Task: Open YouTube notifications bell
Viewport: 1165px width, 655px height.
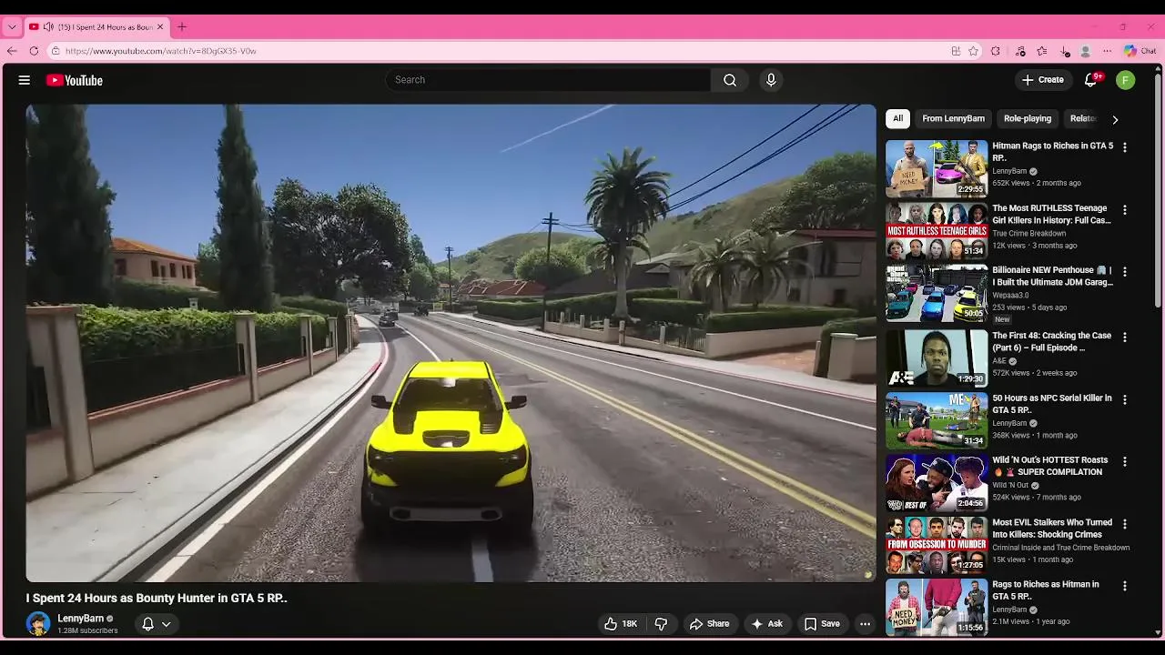Action: 1091,80
